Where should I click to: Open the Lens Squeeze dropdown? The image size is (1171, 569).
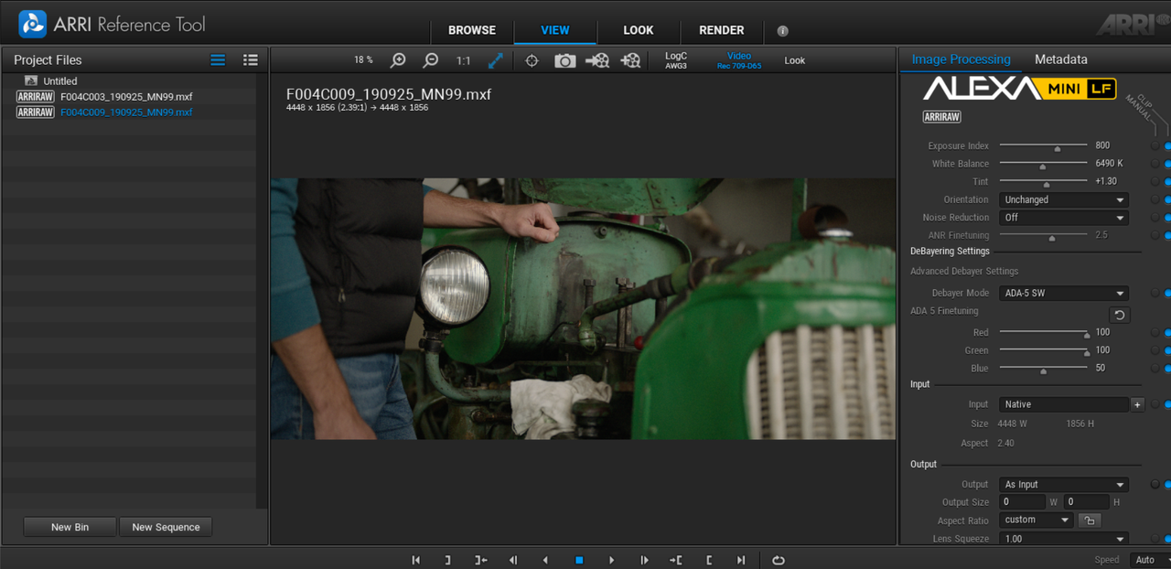click(1064, 539)
